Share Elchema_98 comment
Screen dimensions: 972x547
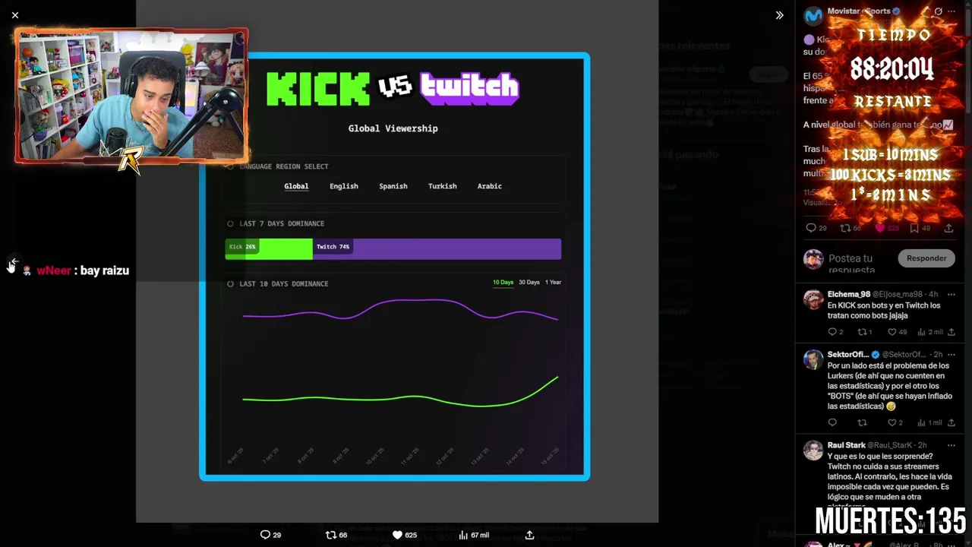click(x=951, y=332)
